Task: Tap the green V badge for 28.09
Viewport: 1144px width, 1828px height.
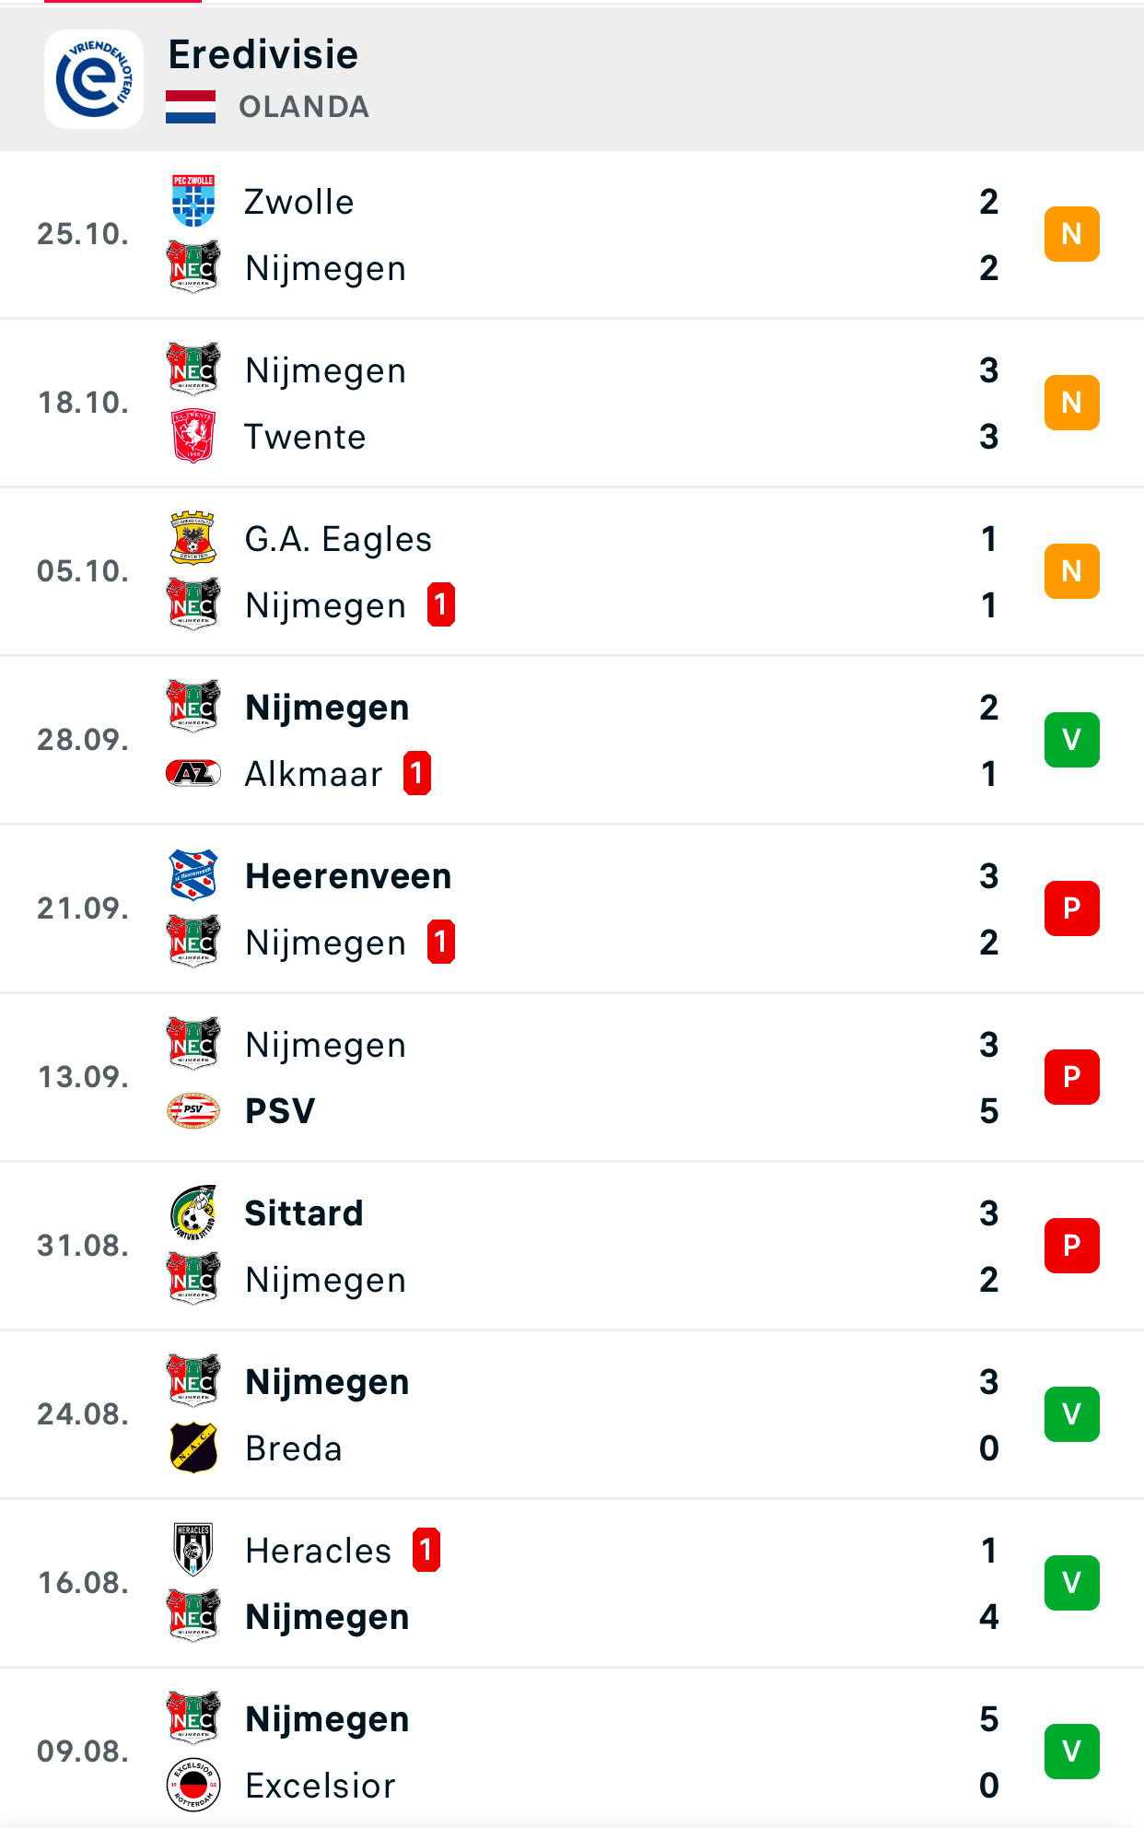Action: pyautogui.click(x=1071, y=740)
